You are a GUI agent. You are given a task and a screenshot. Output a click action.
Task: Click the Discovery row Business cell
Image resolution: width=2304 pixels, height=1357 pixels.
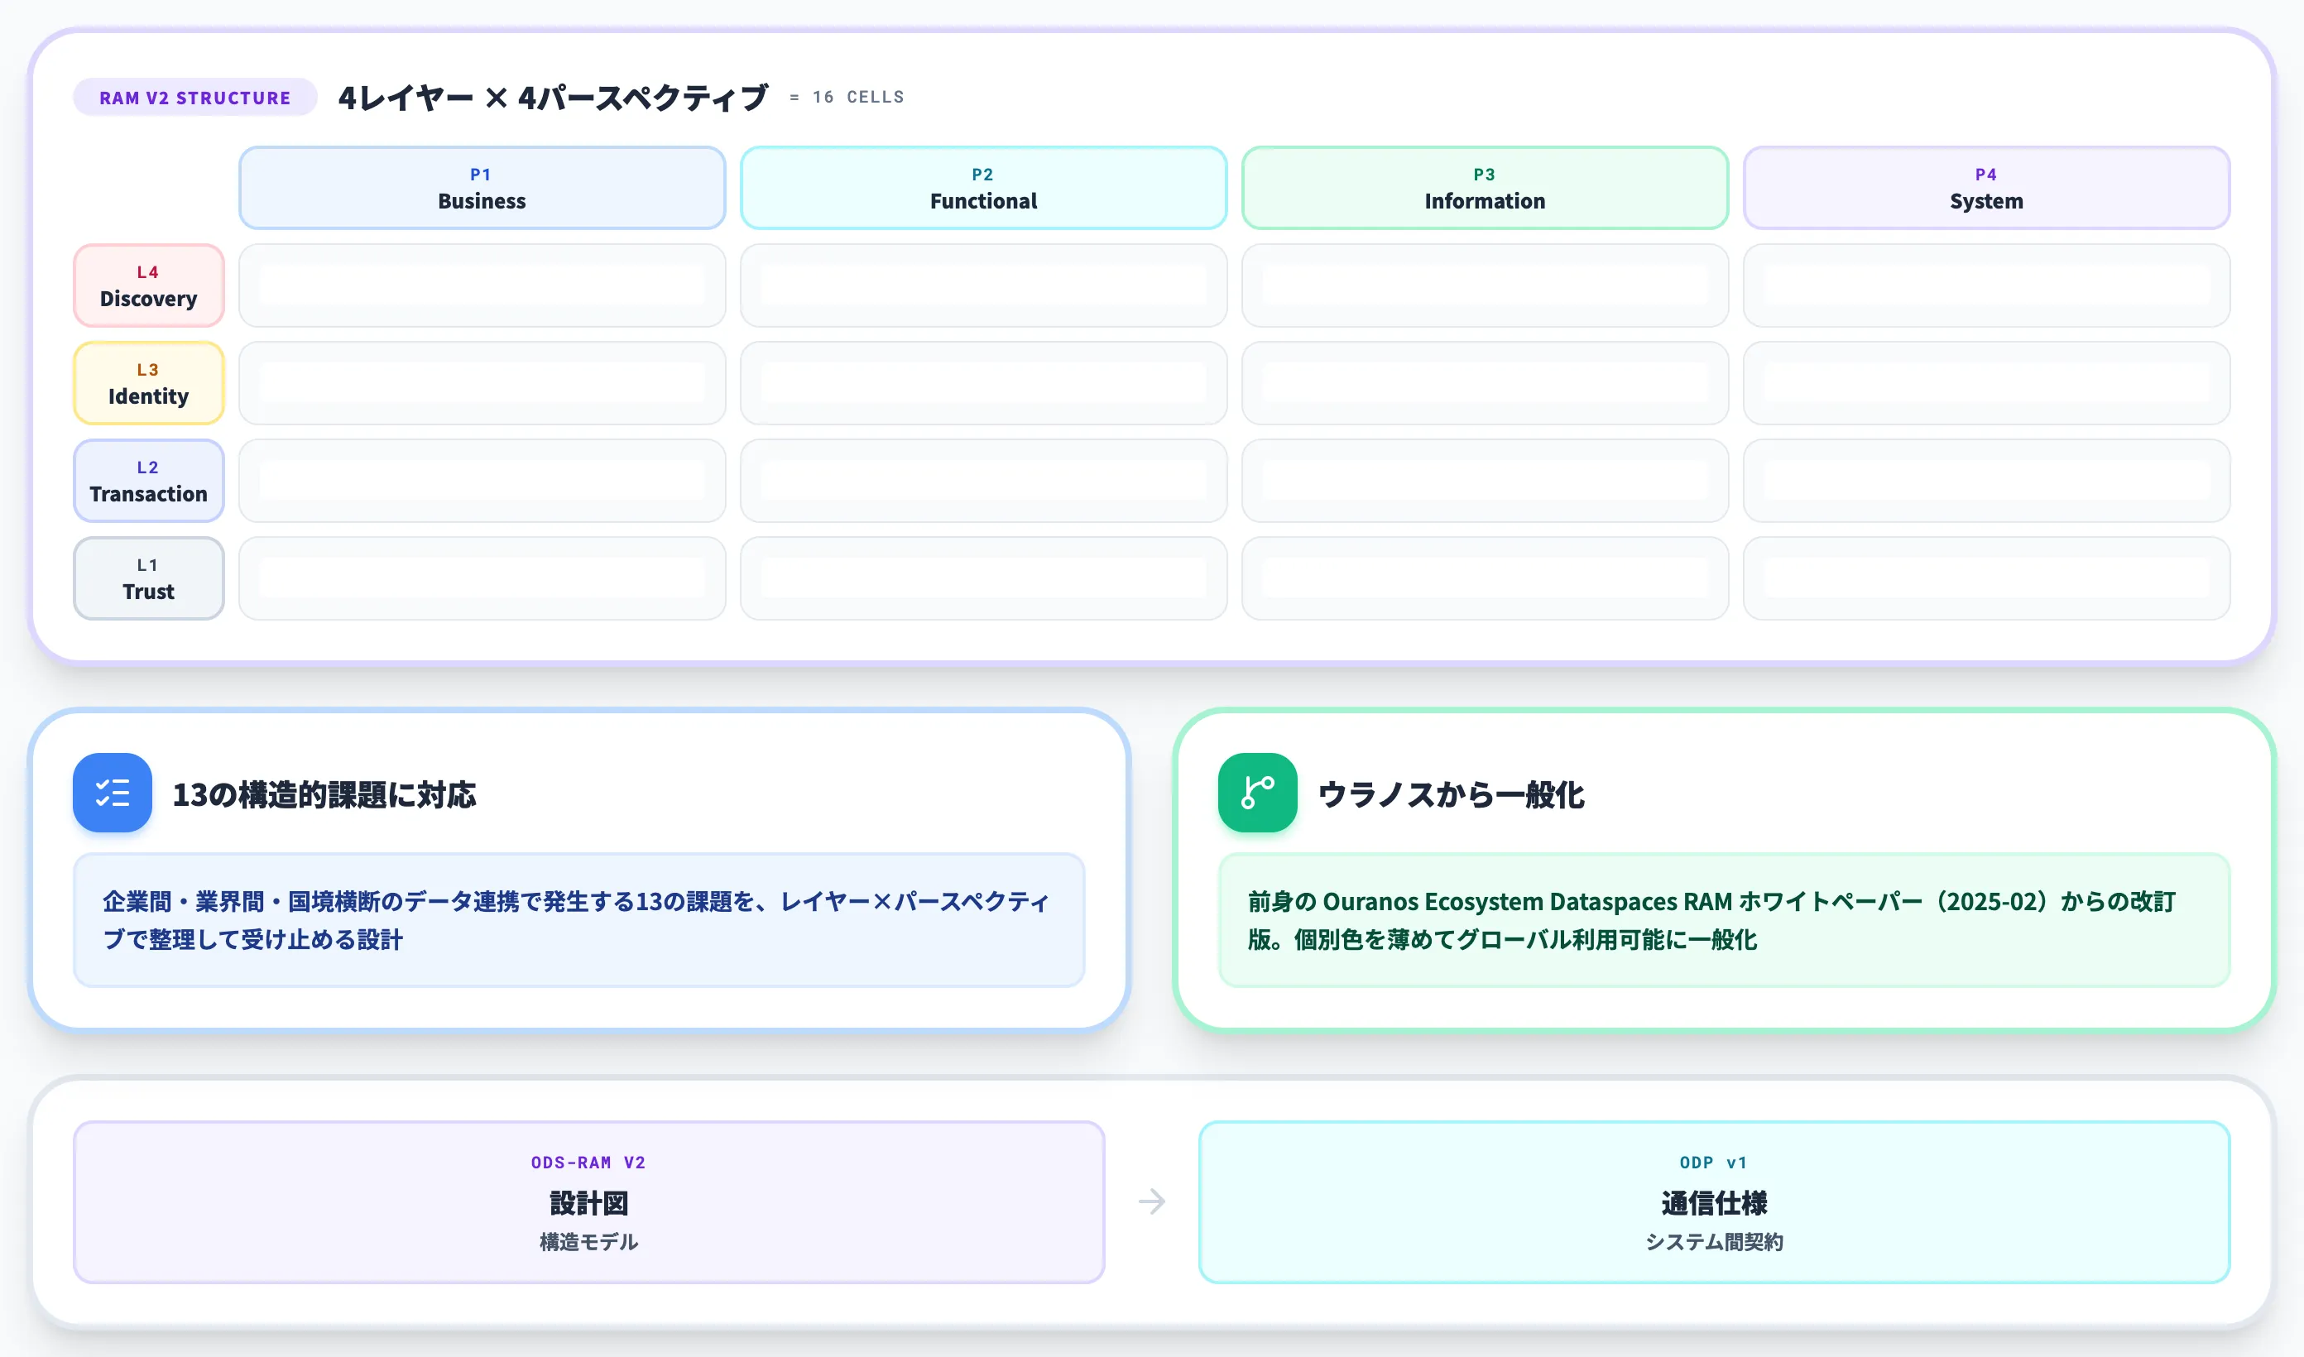482,285
